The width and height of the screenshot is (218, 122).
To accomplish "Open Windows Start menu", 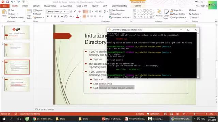I will (4, 119).
